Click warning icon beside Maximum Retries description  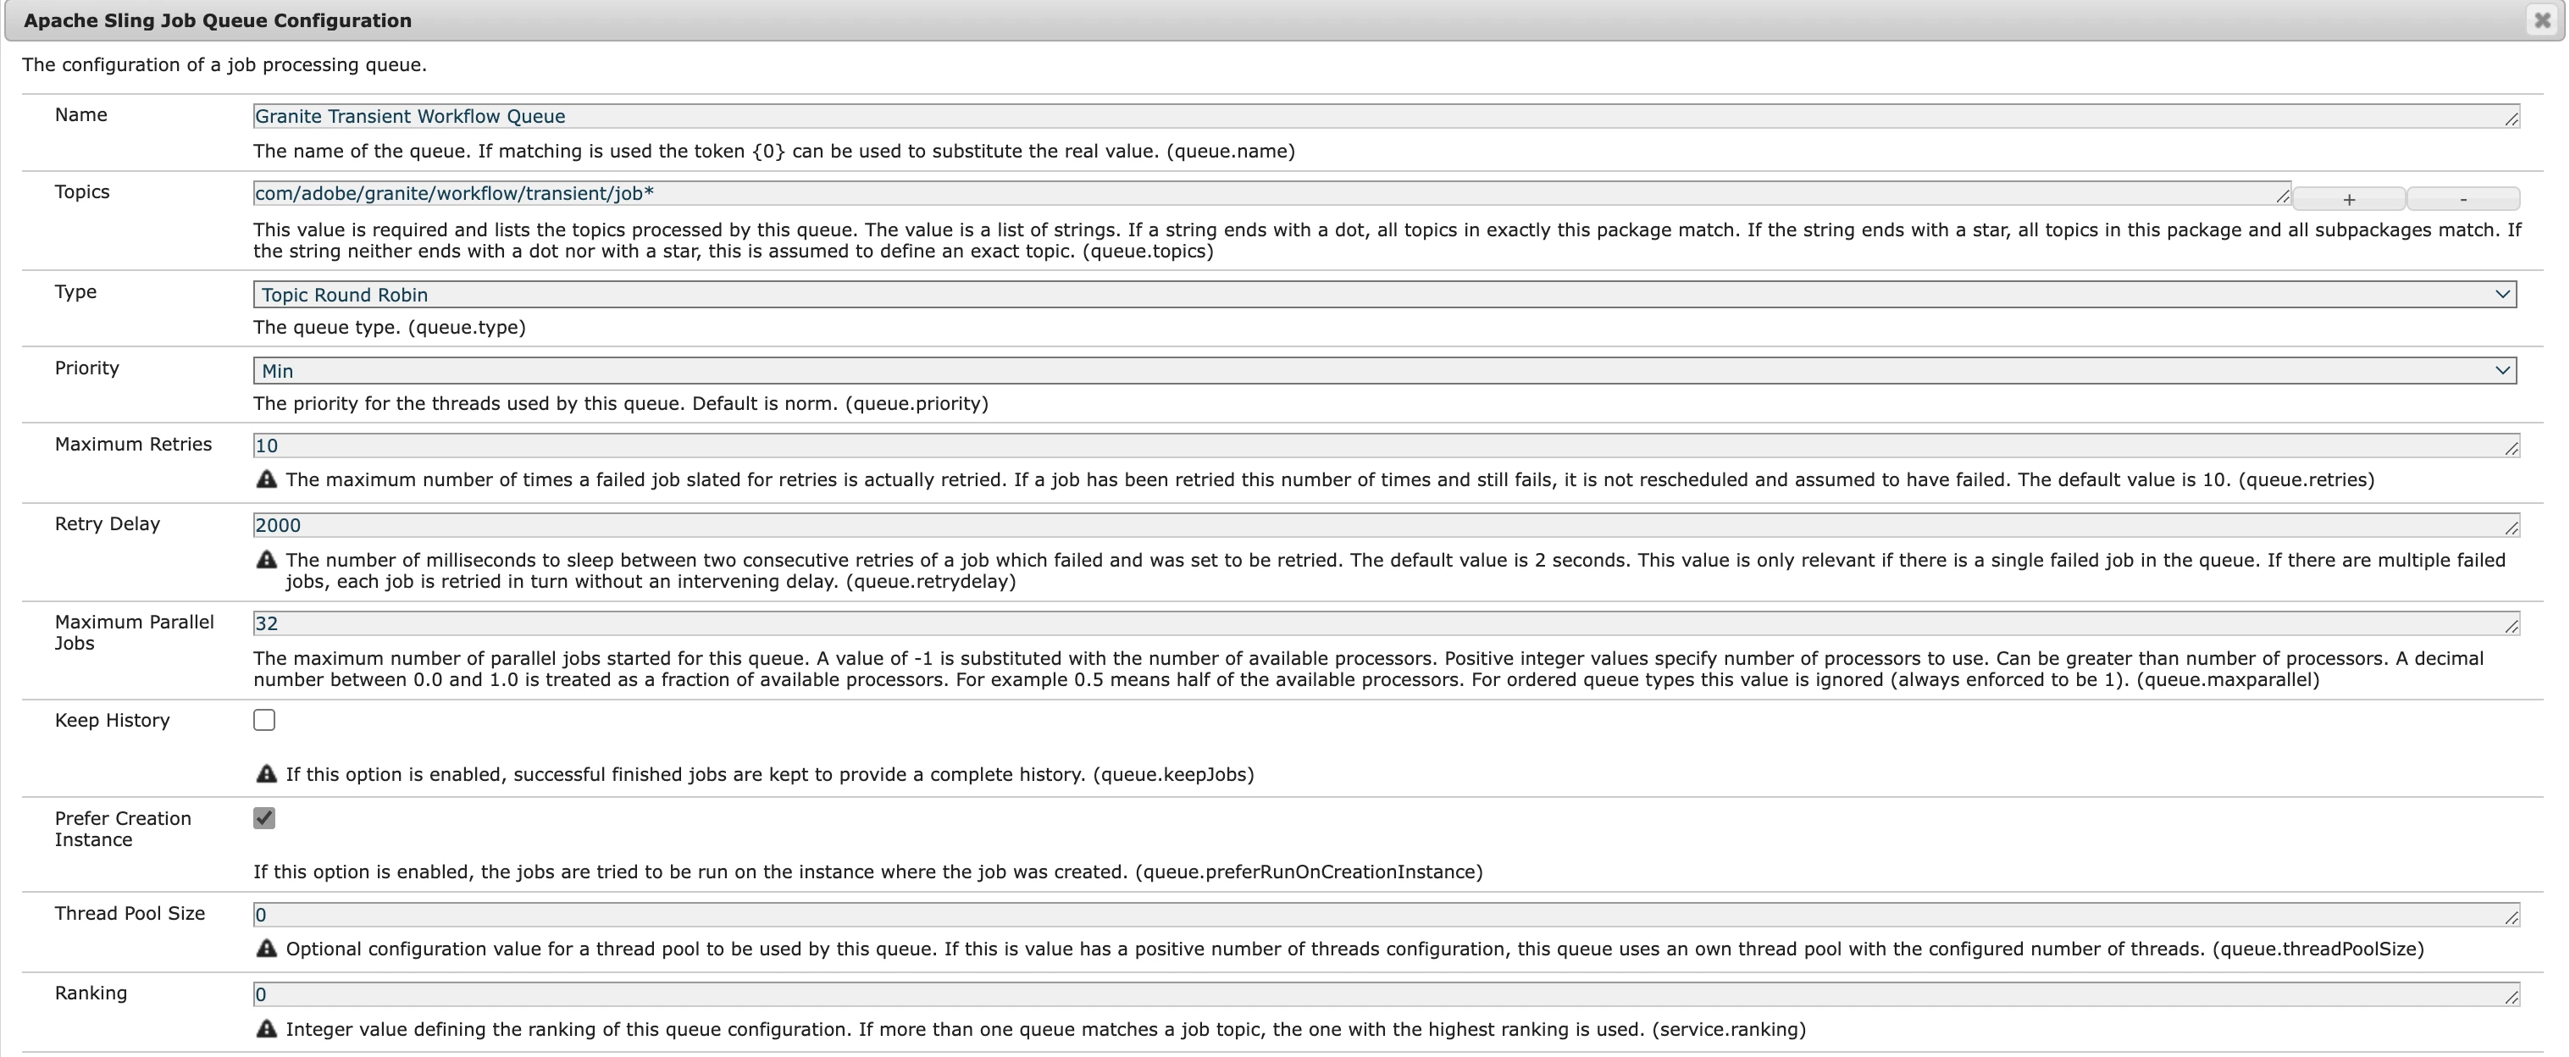coord(266,479)
